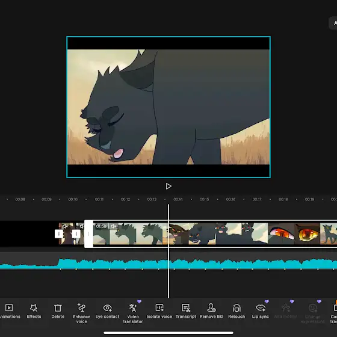The width and height of the screenshot is (337, 337).
Task: Tap the 00:12 mark on ruler
Action: (x=126, y=199)
